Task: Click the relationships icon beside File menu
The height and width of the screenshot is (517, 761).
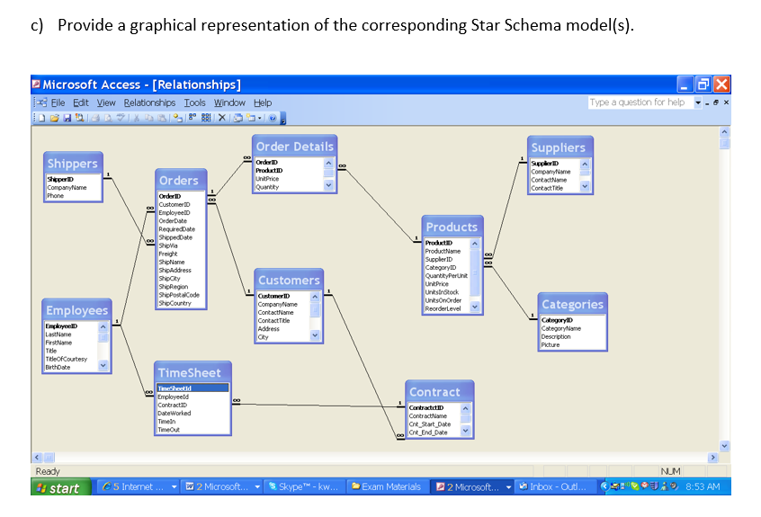Action: (41, 103)
